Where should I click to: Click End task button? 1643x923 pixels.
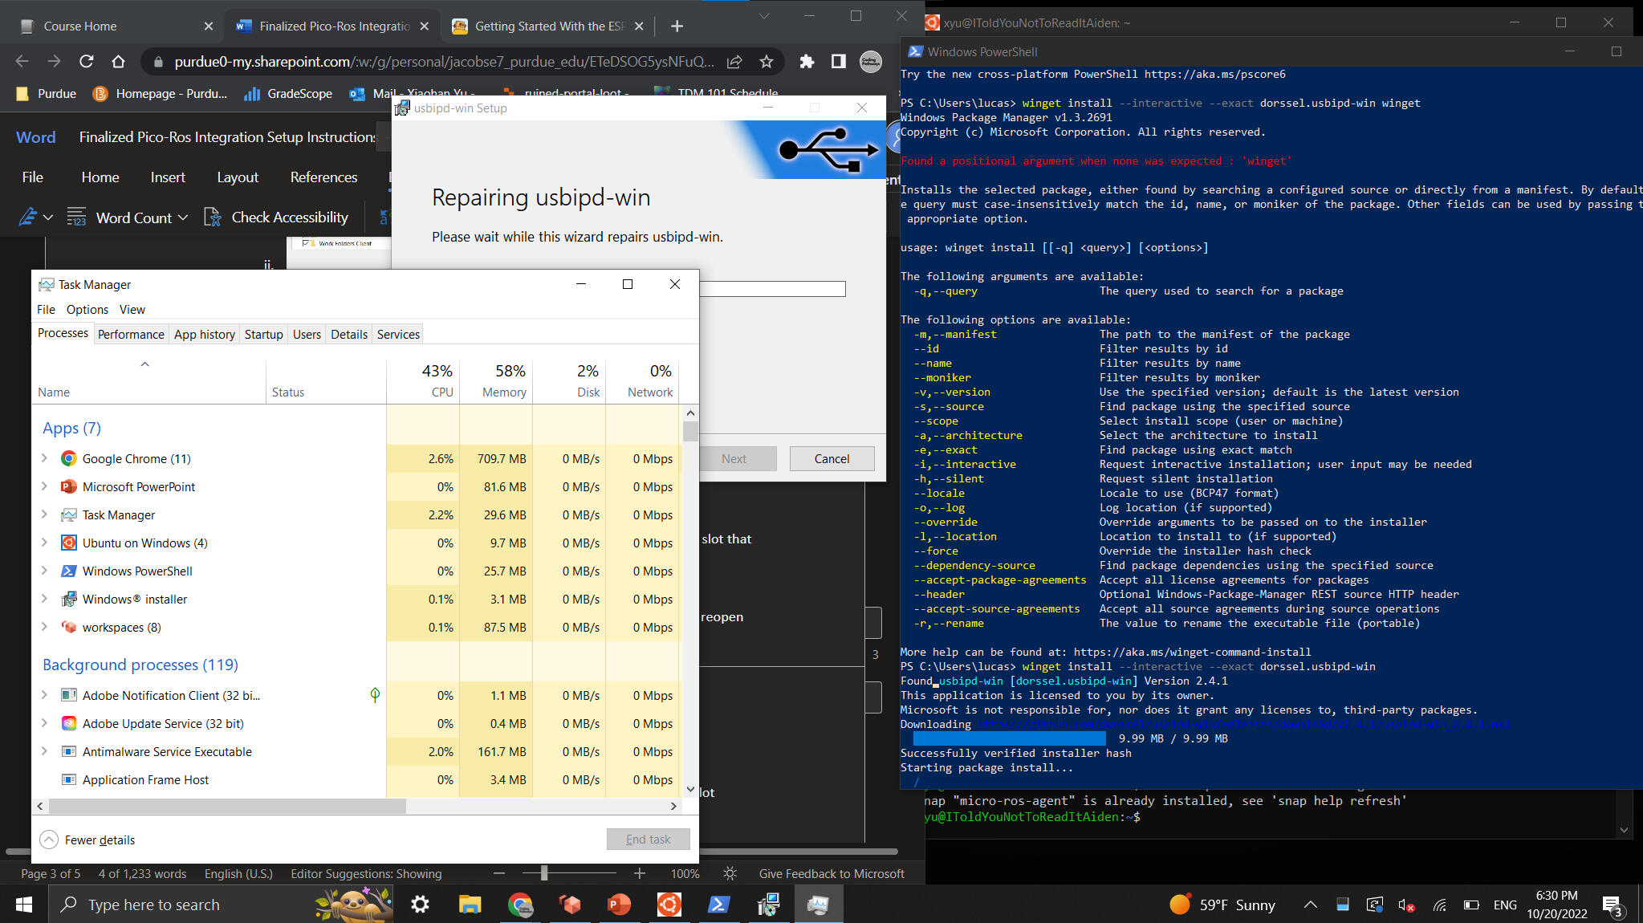point(648,839)
